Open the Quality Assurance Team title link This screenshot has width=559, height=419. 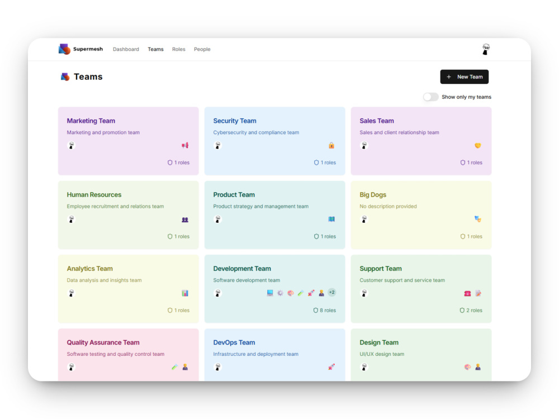[x=103, y=342]
